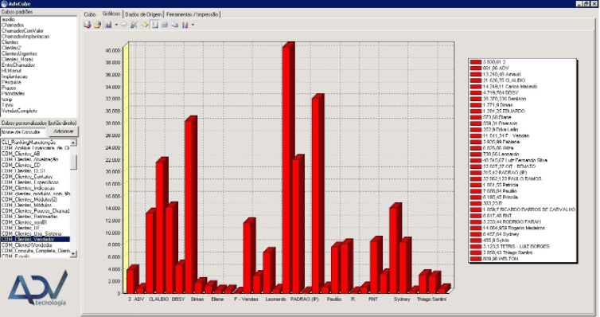
Task: Click the data grid table icon
Action: coord(165,25)
